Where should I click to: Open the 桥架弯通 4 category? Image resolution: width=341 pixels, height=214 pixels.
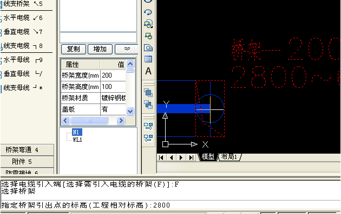tap(27, 150)
